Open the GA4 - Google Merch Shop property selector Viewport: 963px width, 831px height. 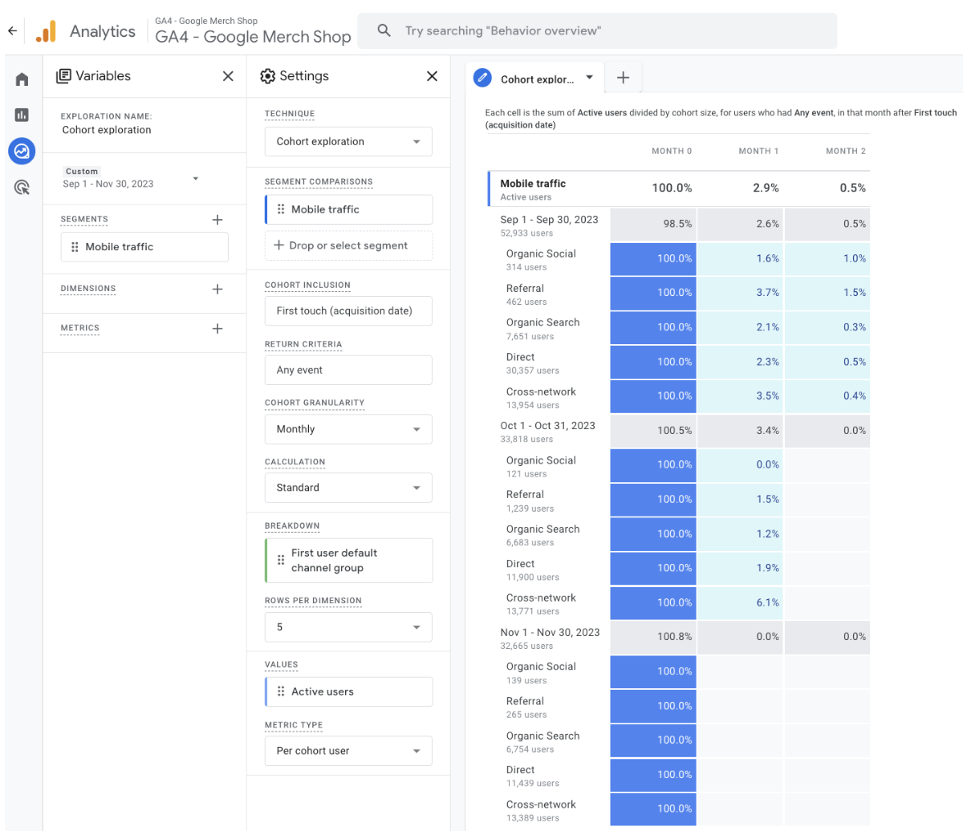(253, 30)
